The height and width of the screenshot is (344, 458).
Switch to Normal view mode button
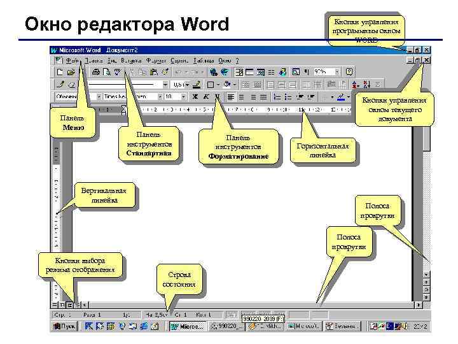click(x=55, y=305)
